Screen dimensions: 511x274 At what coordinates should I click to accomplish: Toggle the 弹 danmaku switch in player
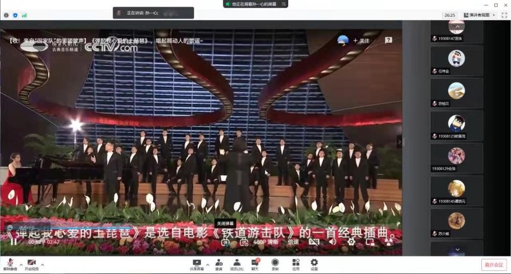(x=225, y=242)
